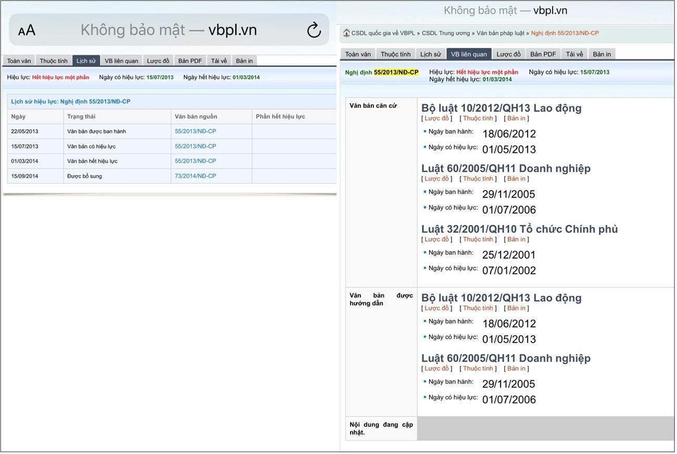
Task: Open Tải về tab in left panel
Action: tap(219, 61)
